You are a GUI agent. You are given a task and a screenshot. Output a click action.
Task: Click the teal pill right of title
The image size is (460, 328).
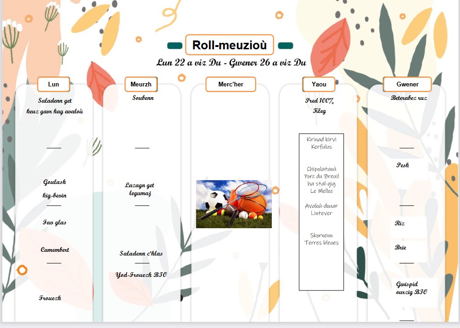[x=285, y=46]
